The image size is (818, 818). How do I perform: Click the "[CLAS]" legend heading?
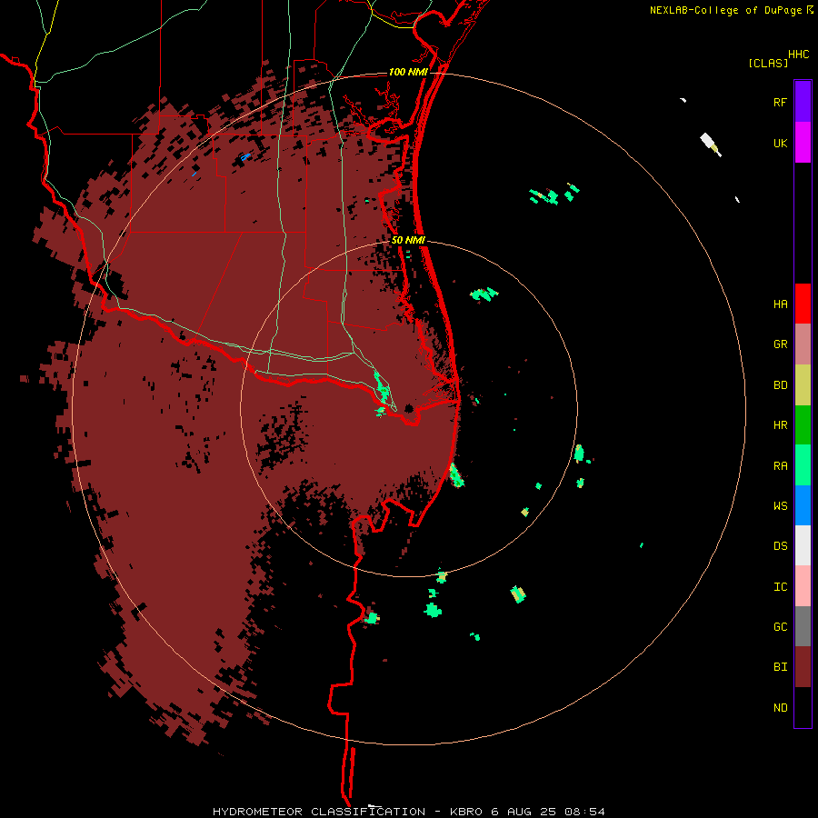click(x=768, y=63)
